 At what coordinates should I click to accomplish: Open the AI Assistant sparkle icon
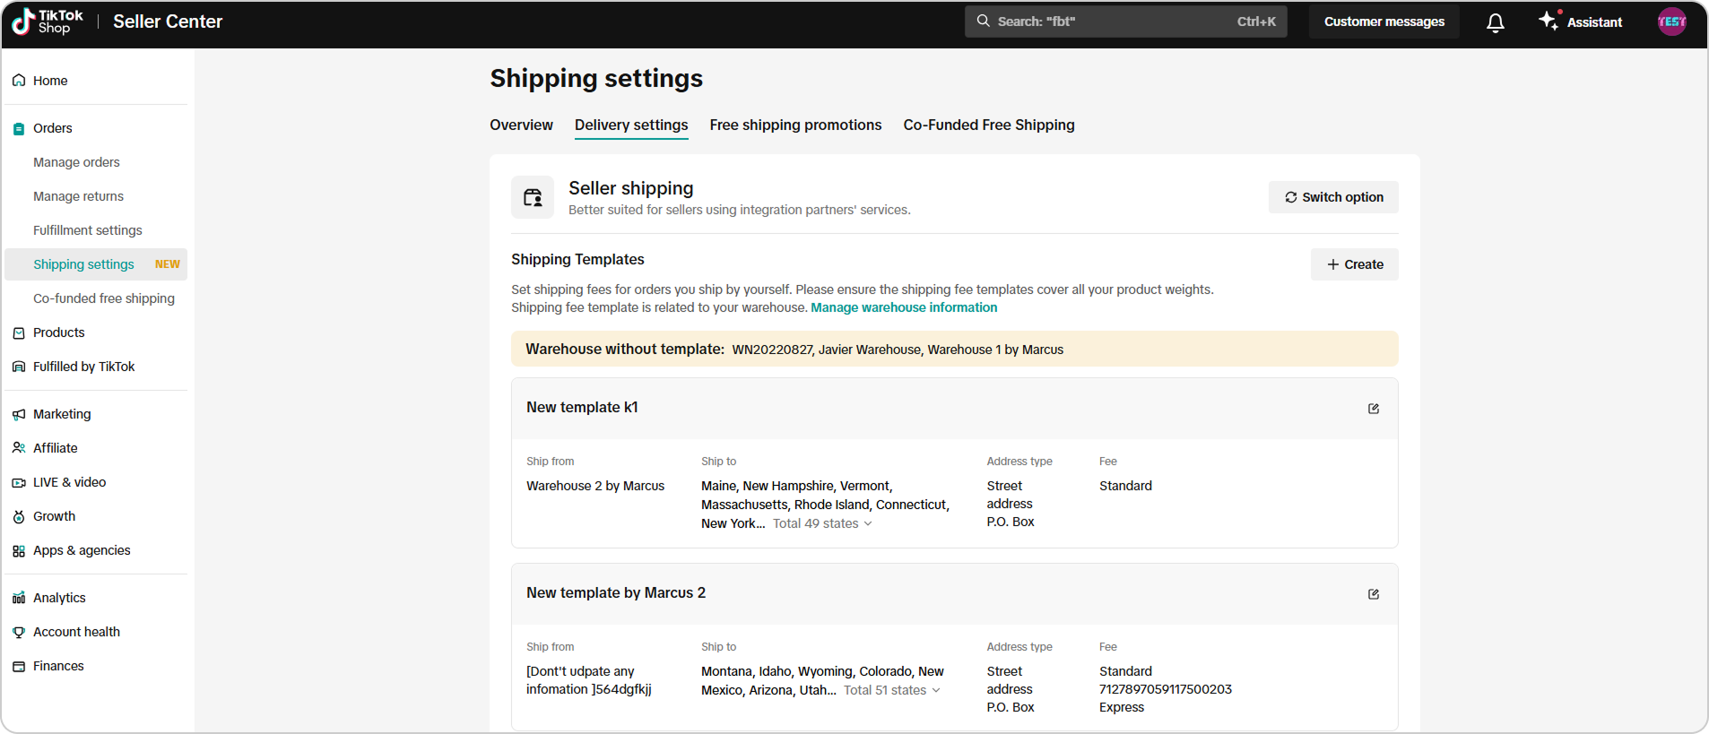pos(1549,22)
